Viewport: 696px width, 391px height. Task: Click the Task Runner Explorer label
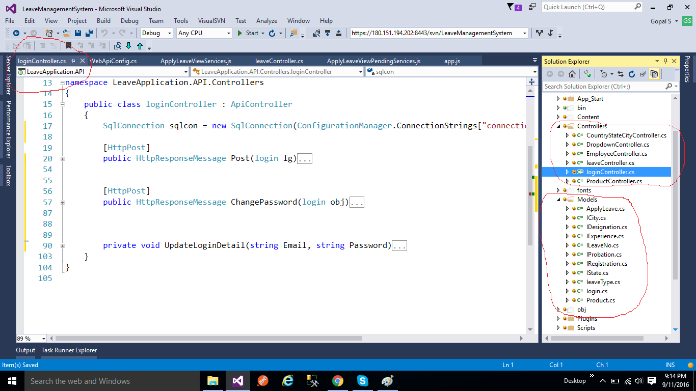click(x=69, y=350)
